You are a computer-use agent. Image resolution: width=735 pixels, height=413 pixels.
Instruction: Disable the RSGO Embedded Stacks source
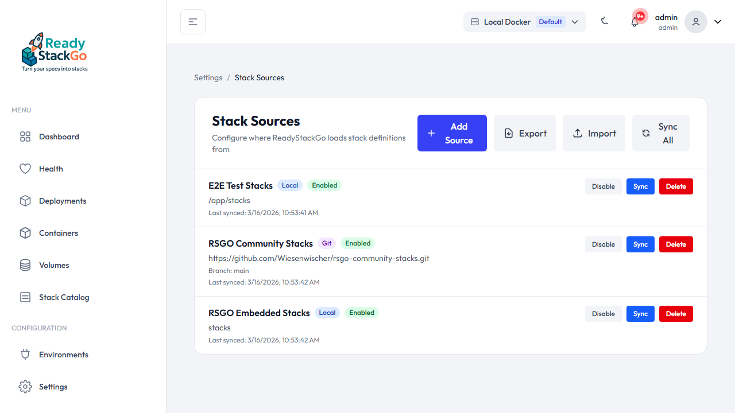point(603,313)
